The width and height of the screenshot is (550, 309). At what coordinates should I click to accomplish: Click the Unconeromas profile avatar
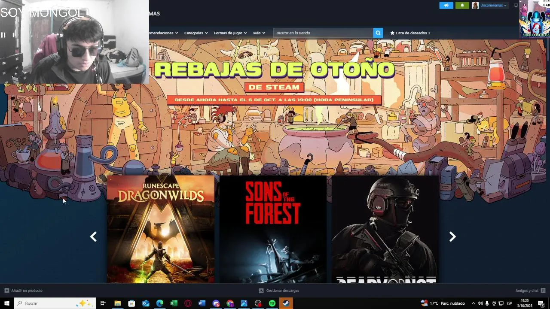475,6
